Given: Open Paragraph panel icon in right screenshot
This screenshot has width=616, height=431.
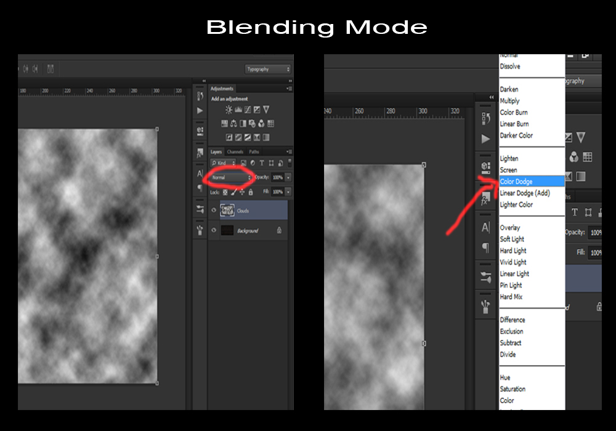Looking at the screenshot, I should click(485, 248).
